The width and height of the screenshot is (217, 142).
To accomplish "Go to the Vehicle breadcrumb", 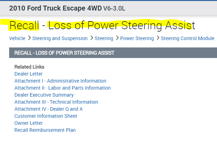I will click(17, 38).
